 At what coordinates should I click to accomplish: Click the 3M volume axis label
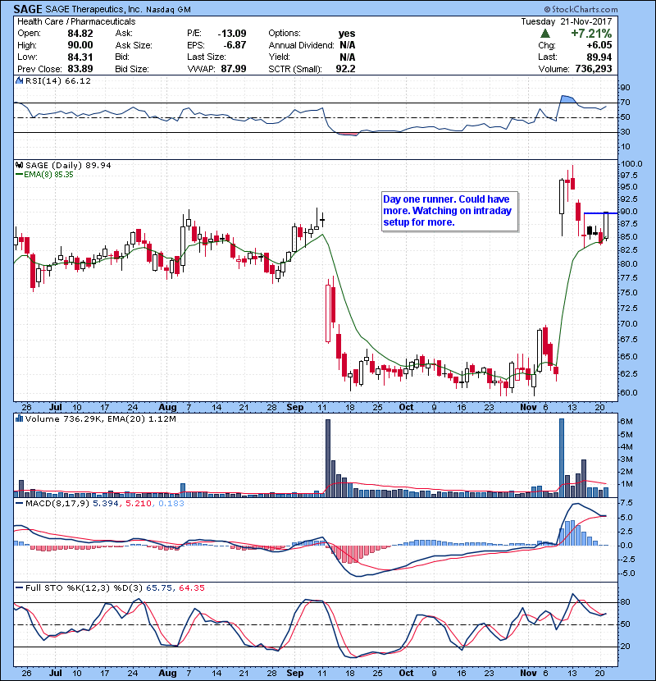[x=626, y=459]
